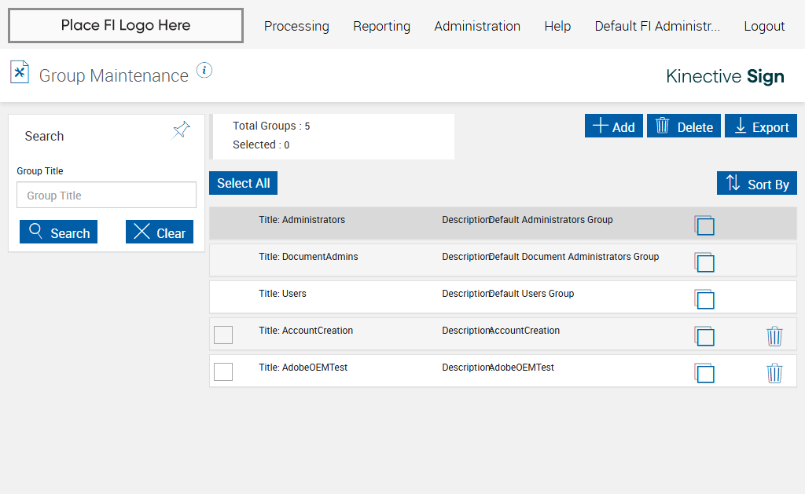Copy the AdobeOEMTest group

[x=704, y=373]
